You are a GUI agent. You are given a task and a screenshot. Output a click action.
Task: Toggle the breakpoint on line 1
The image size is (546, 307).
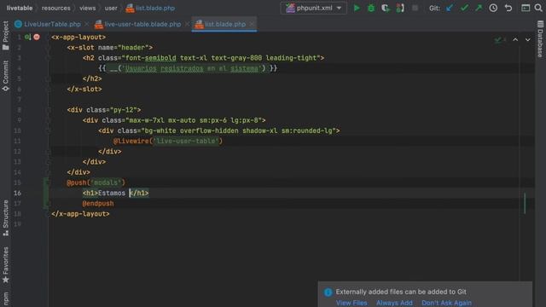tap(37, 37)
